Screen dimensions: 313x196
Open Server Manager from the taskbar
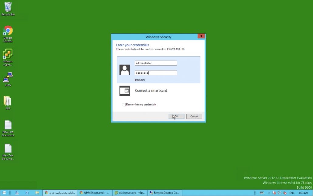[17, 193]
